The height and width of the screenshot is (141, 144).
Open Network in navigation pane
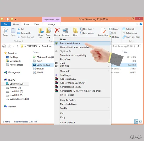(10, 107)
